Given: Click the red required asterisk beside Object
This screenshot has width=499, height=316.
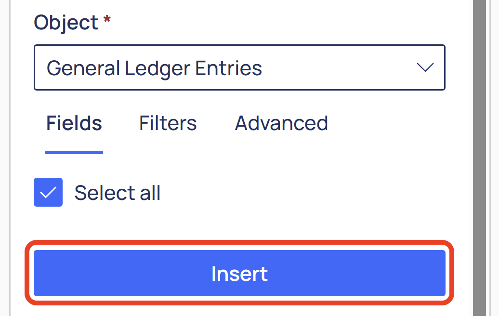Looking at the screenshot, I should [x=106, y=21].
